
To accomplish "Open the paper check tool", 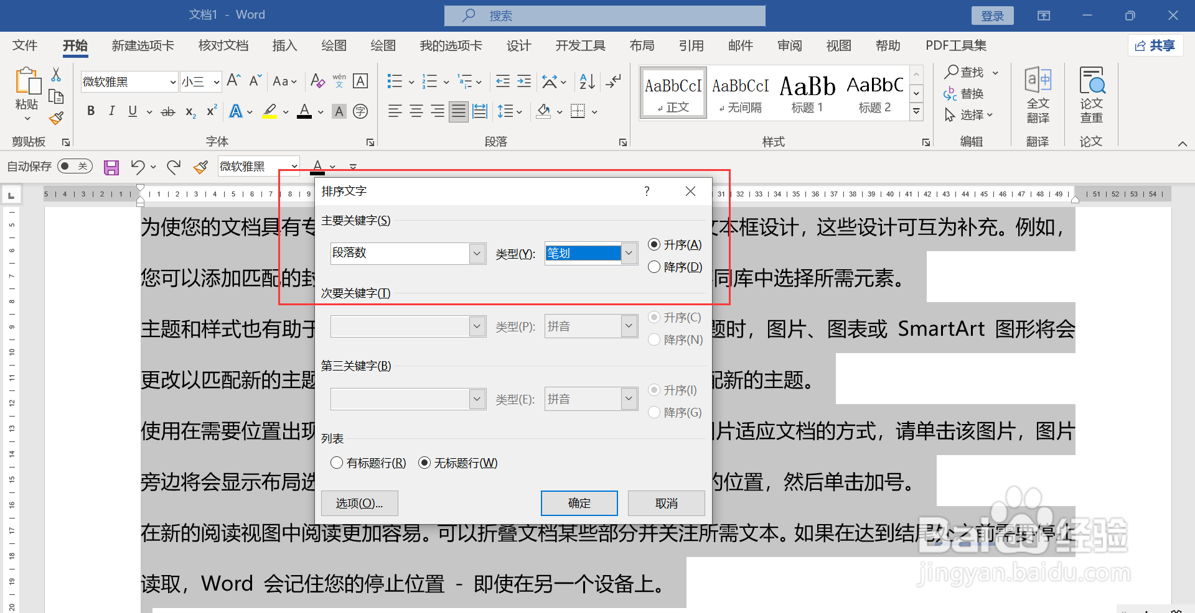I will 1091,95.
